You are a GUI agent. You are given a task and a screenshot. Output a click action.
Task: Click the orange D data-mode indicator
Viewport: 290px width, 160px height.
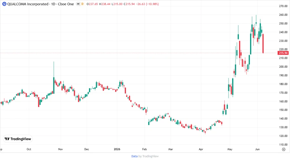(x=82, y=4)
